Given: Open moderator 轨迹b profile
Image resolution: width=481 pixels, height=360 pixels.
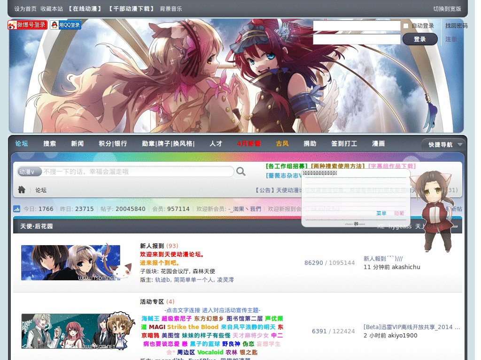Looking at the screenshot, I should pyautogui.click(x=163, y=279).
